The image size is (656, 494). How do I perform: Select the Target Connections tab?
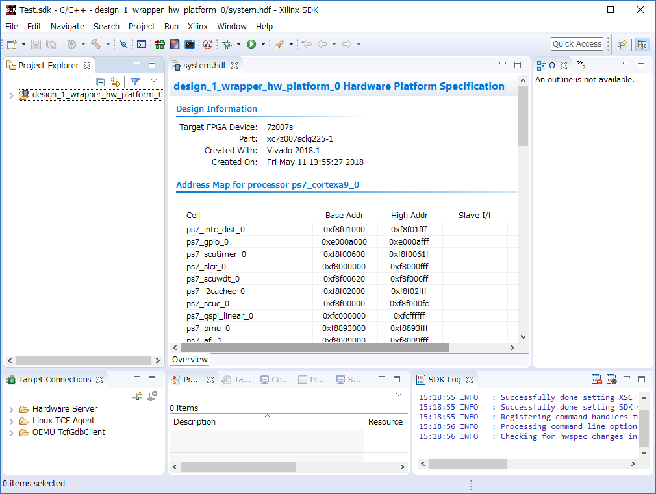(x=55, y=379)
